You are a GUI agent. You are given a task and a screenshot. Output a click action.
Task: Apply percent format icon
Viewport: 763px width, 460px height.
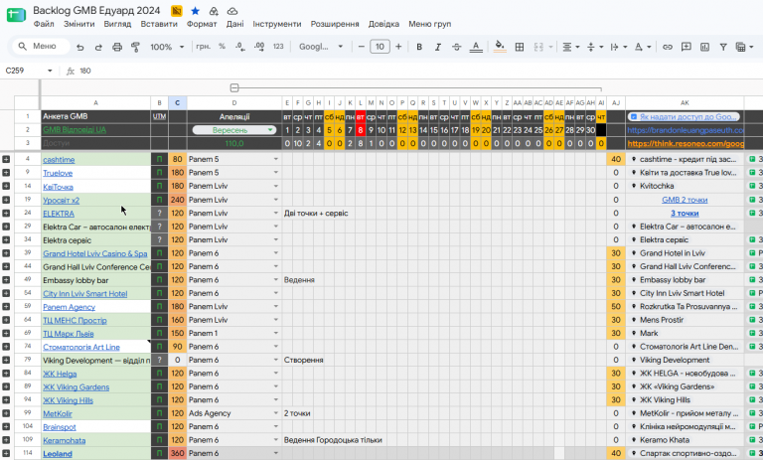pyautogui.click(x=222, y=47)
